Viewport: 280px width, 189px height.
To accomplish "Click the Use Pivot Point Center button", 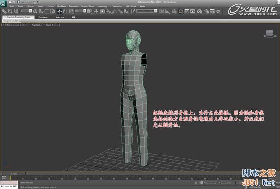I will (90, 12).
